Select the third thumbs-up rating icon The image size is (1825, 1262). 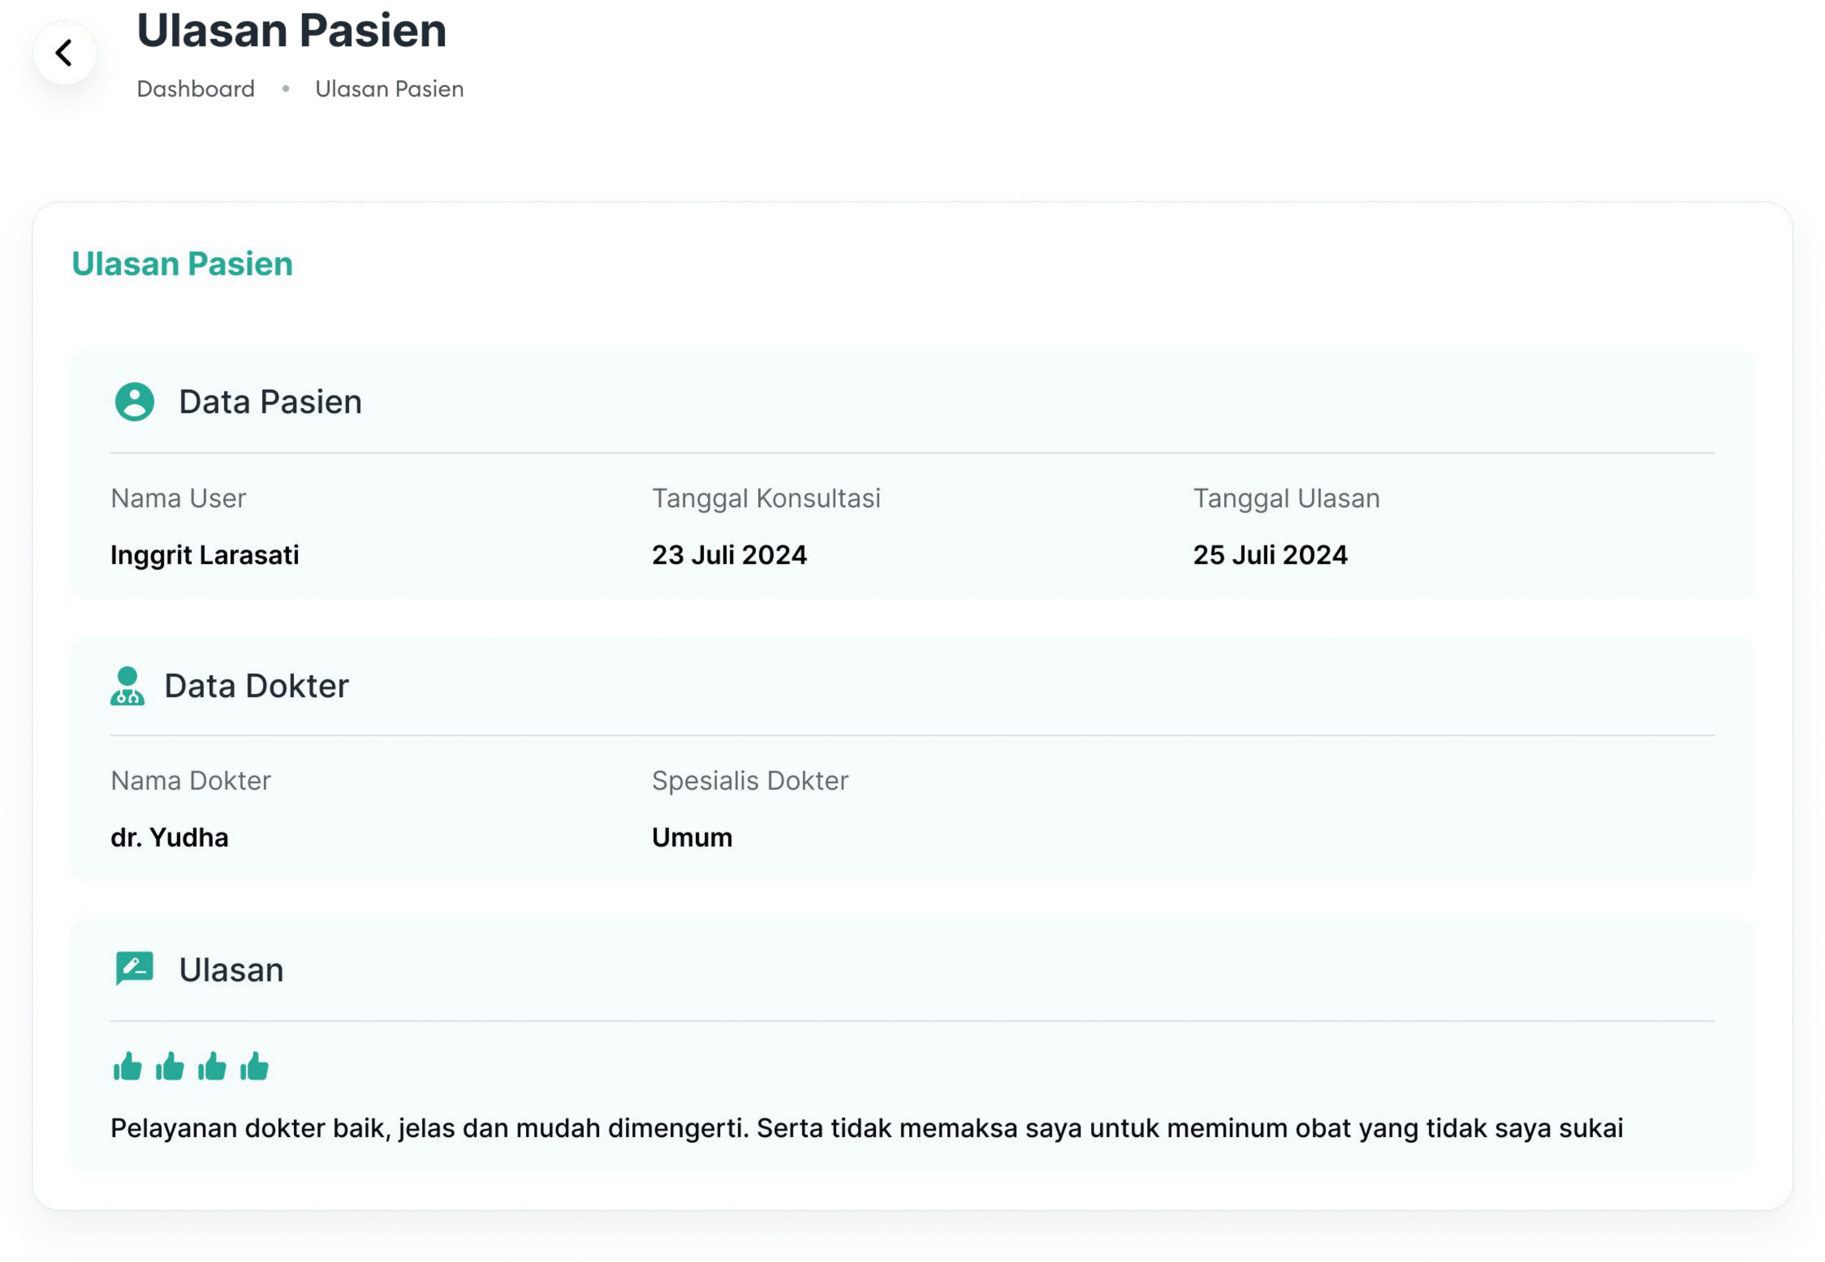point(212,1066)
